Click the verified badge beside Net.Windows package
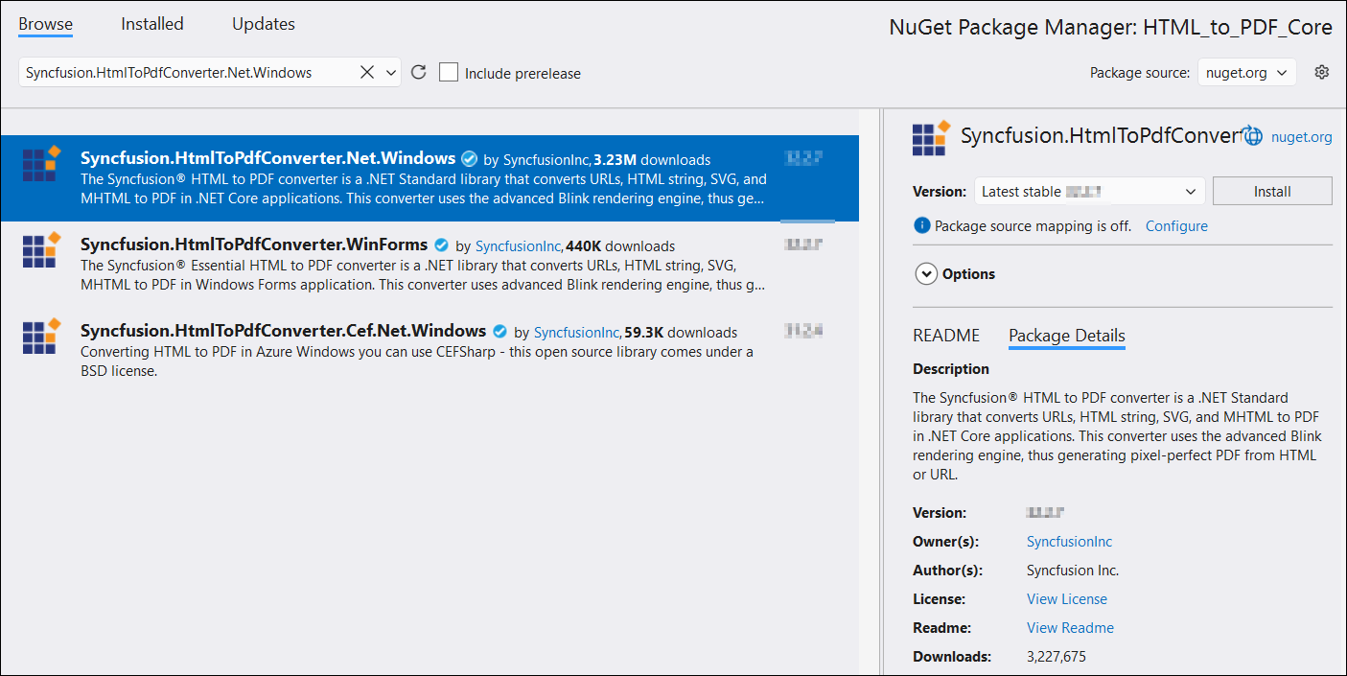1347x676 pixels. 469,159
